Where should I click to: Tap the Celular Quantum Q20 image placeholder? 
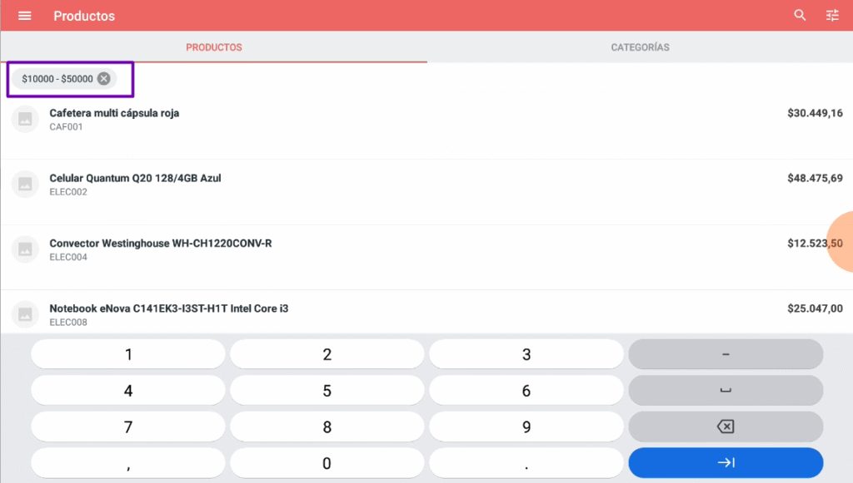pyautogui.click(x=25, y=184)
